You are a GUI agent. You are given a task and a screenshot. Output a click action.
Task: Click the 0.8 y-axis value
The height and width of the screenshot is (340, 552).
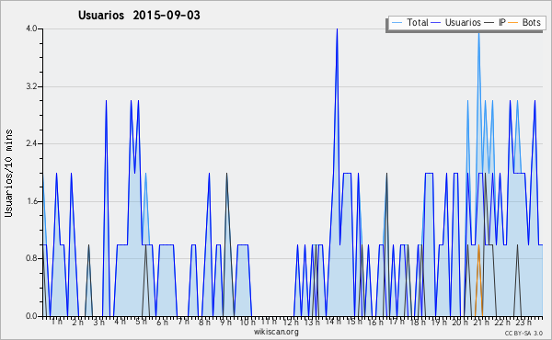click(31, 259)
